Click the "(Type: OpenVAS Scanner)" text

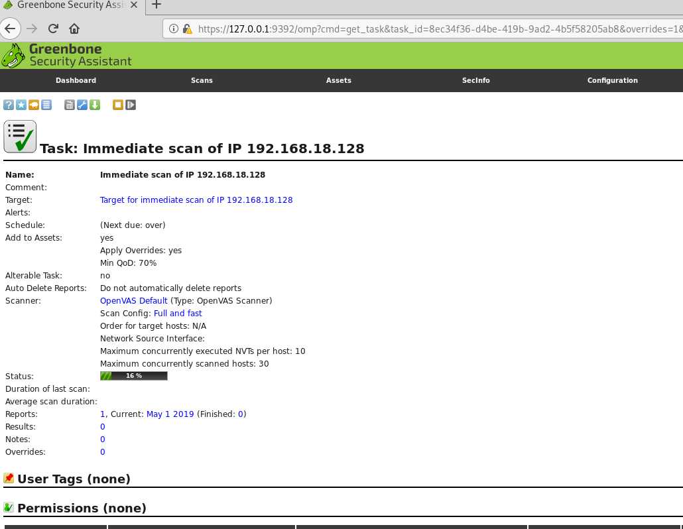221,300
